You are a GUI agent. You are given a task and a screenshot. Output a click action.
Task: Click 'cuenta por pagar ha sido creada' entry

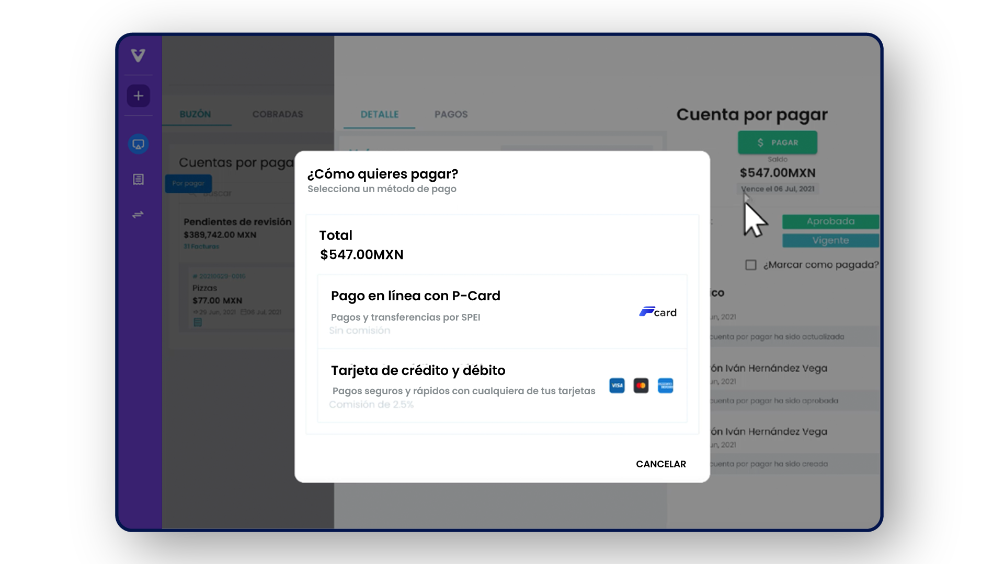[x=769, y=464]
